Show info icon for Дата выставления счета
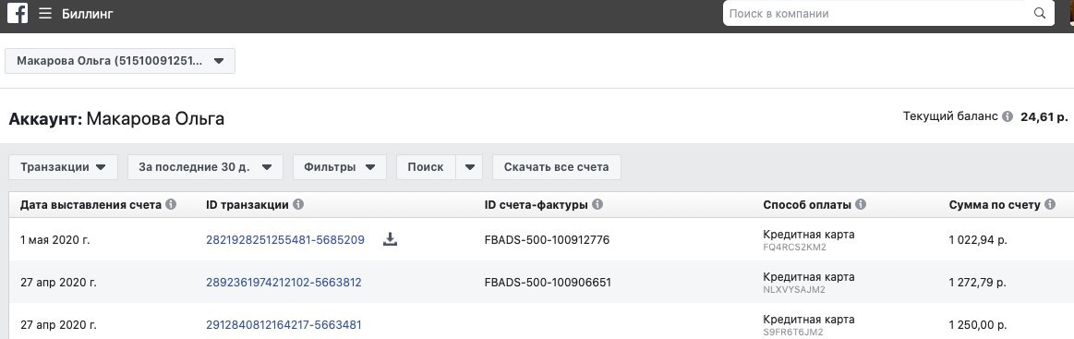The height and width of the screenshot is (339, 1074). click(x=171, y=204)
